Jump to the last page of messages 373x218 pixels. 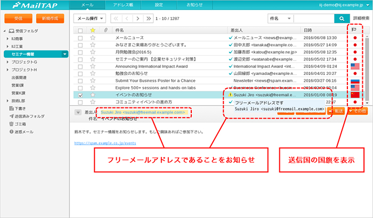(x=147, y=18)
